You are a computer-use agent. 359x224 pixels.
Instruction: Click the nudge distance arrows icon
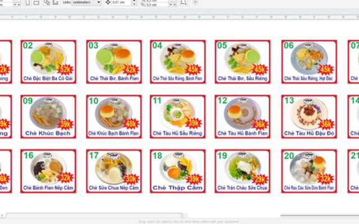click(x=108, y=3)
